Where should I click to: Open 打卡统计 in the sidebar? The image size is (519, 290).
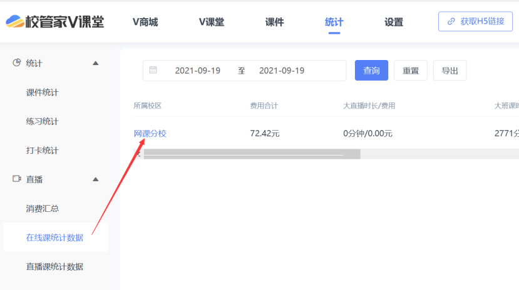(43, 151)
